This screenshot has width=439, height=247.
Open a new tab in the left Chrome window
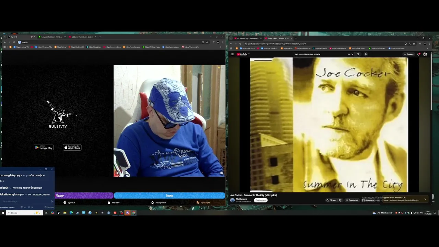tap(100, 37)
